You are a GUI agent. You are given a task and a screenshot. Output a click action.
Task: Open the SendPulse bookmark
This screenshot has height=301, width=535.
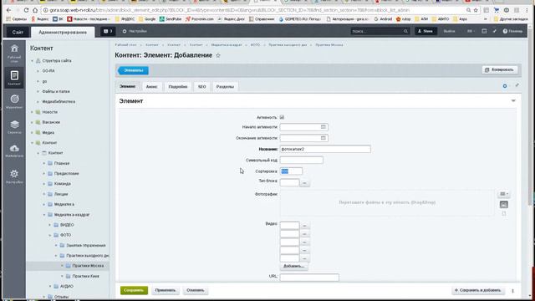[x=171, y=19]
